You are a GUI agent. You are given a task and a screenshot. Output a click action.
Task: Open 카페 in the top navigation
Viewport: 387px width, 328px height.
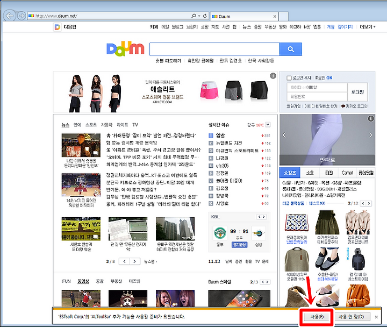point(154,27)
